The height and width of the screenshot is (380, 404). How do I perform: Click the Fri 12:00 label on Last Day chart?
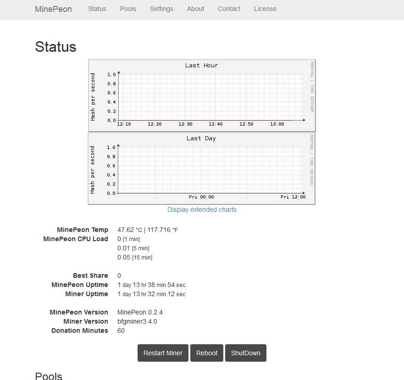(293, 197)
